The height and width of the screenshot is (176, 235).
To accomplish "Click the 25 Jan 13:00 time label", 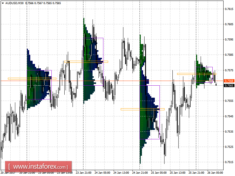I will point(178,173).
